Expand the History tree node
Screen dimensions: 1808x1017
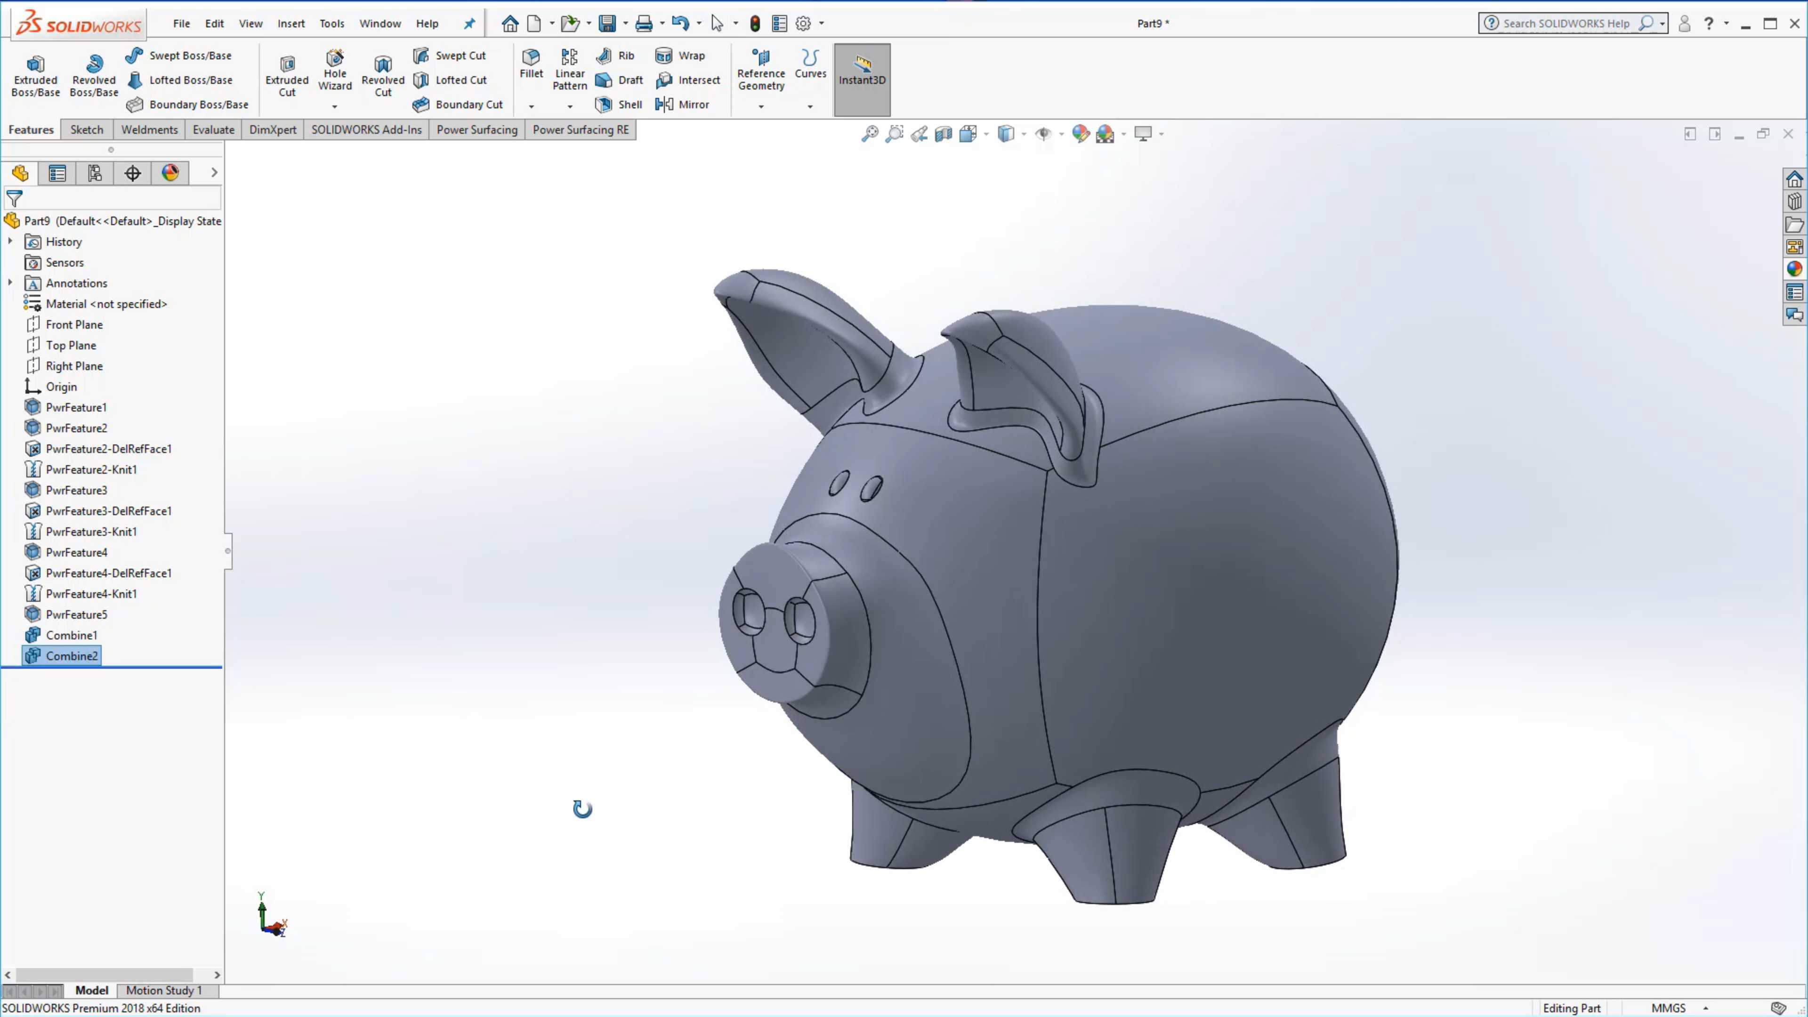[10, 242]
